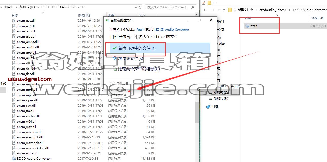Open the Patch source link in dialog
Screen dimensions: 327x162
click(140, 30)
